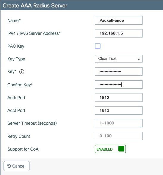Viewport: 163px width, 175px height.
Task: Click the Acct Port label
Action: pyautogui.click(x=16, y=110)
